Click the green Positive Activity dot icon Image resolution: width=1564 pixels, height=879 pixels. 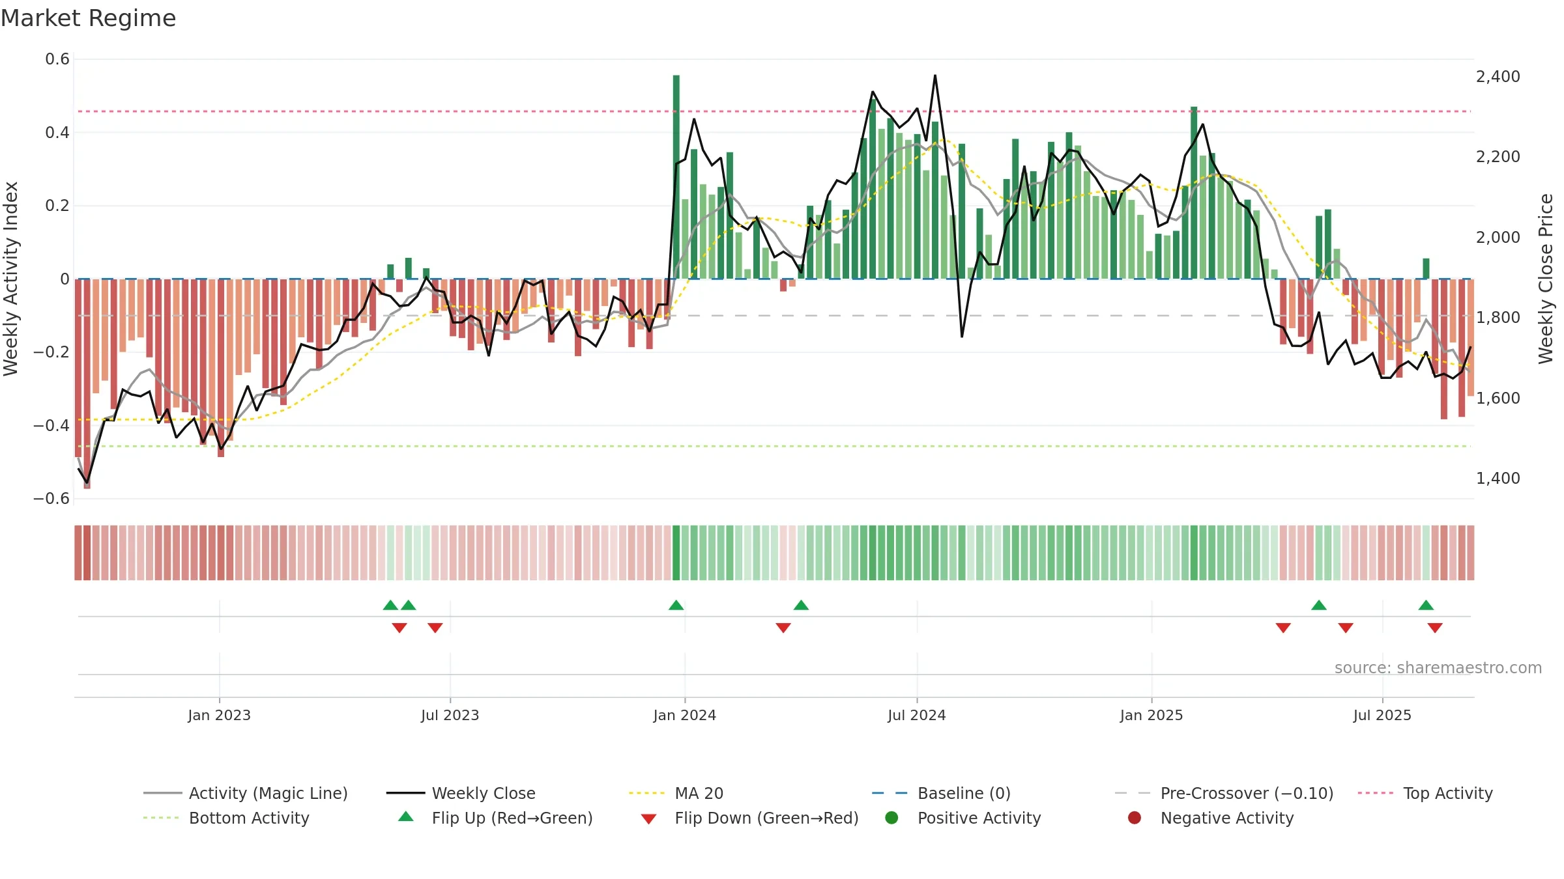coord(891,818)
